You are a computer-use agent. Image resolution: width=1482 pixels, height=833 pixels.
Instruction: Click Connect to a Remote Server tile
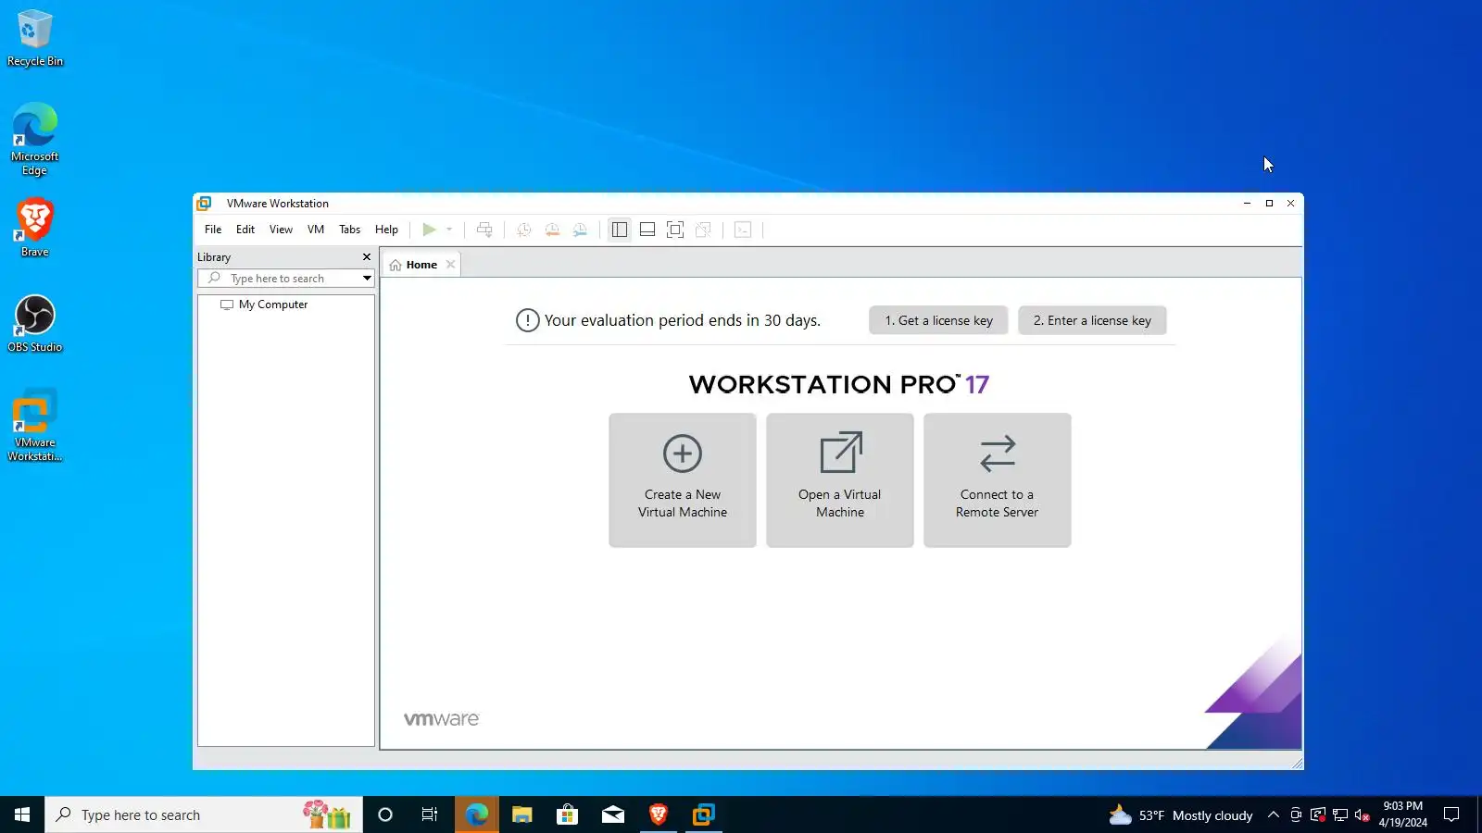(998, 480)
